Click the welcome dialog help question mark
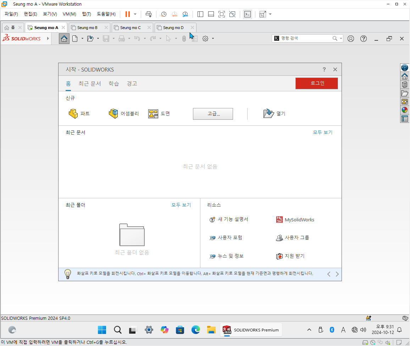 (324, 69)
